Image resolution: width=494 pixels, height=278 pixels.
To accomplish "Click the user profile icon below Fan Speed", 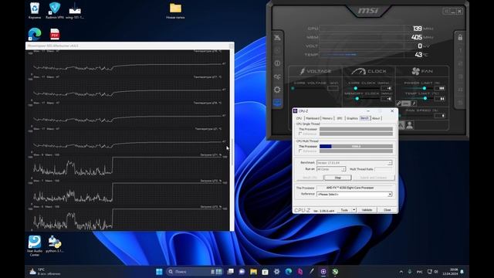I will [x=410, y=125].
